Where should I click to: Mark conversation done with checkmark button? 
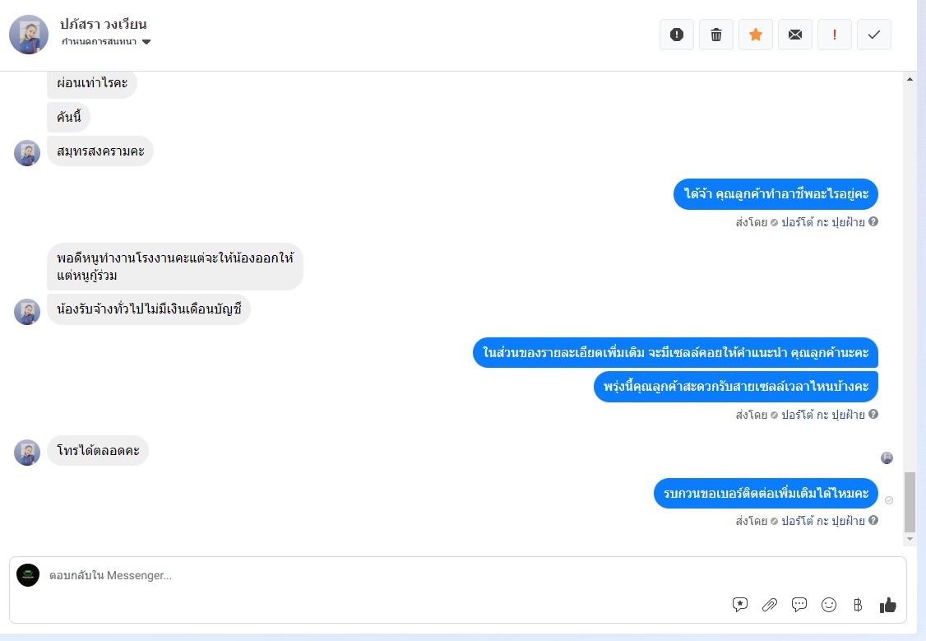[x=874, y=35]
